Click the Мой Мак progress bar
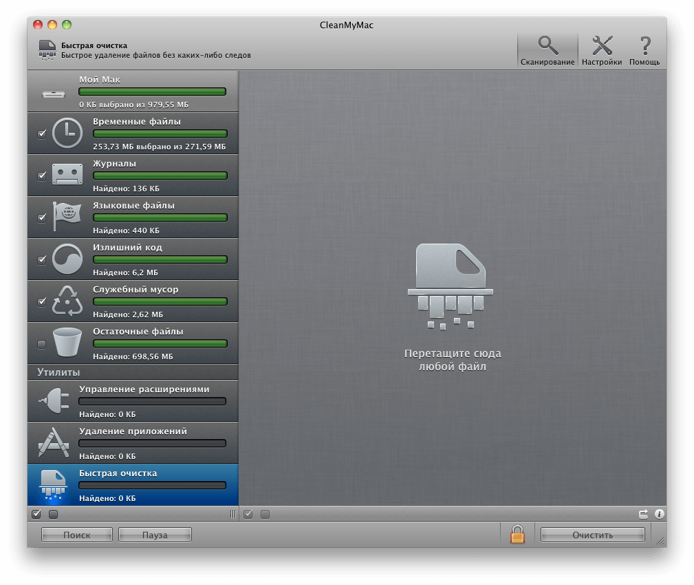The image size is (694, 585). [152, 92]
